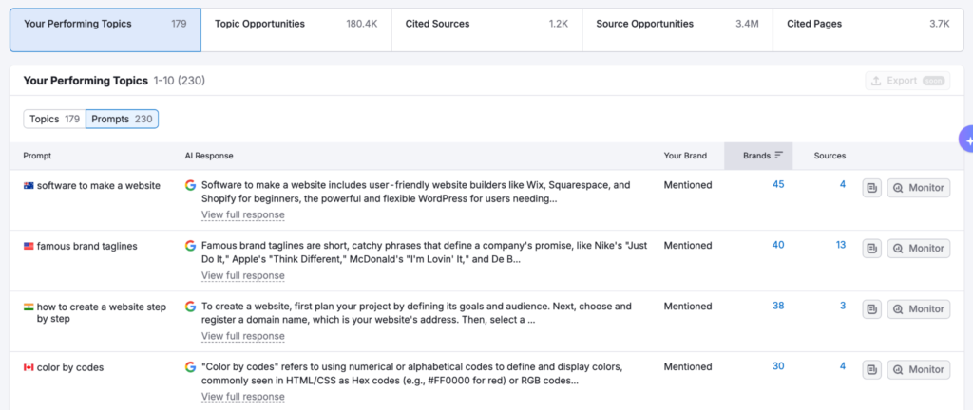Select the Prompts 230 toggle

(x=122, y=119)
